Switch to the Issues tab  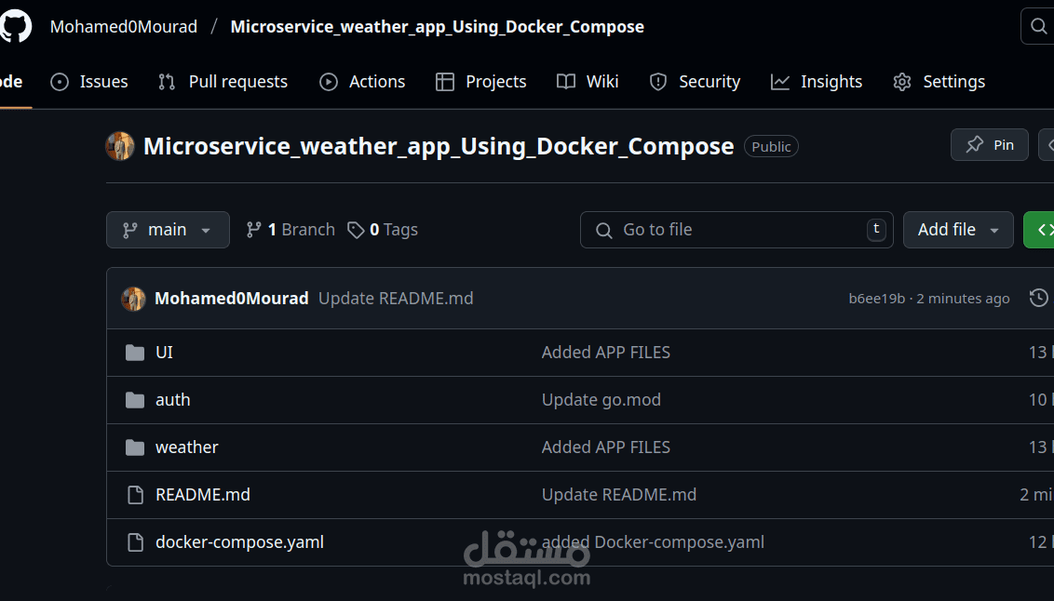(x=89, y=82)
